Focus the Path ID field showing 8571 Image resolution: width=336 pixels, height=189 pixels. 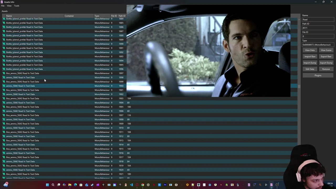(318, 28)
